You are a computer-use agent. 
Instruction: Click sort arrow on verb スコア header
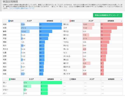pos(99,21)
